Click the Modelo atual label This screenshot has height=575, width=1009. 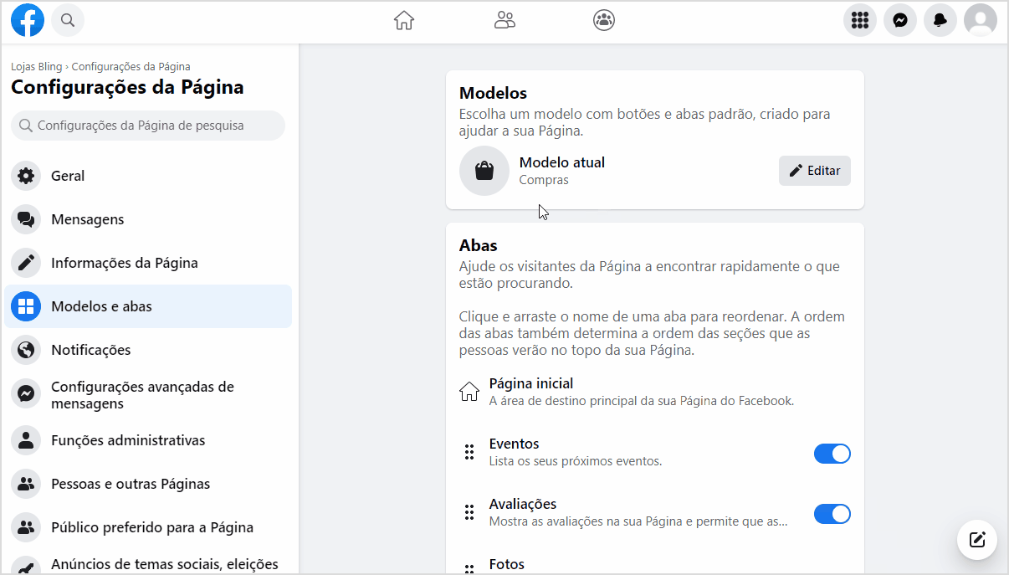coord(562,162)
